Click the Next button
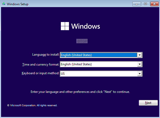The image size is (160, 118). [148, 103]
